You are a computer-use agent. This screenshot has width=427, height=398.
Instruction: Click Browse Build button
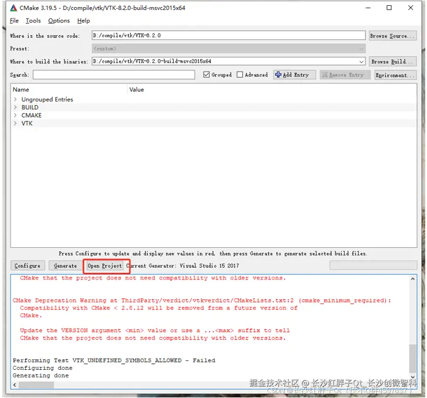pos(393,62)
